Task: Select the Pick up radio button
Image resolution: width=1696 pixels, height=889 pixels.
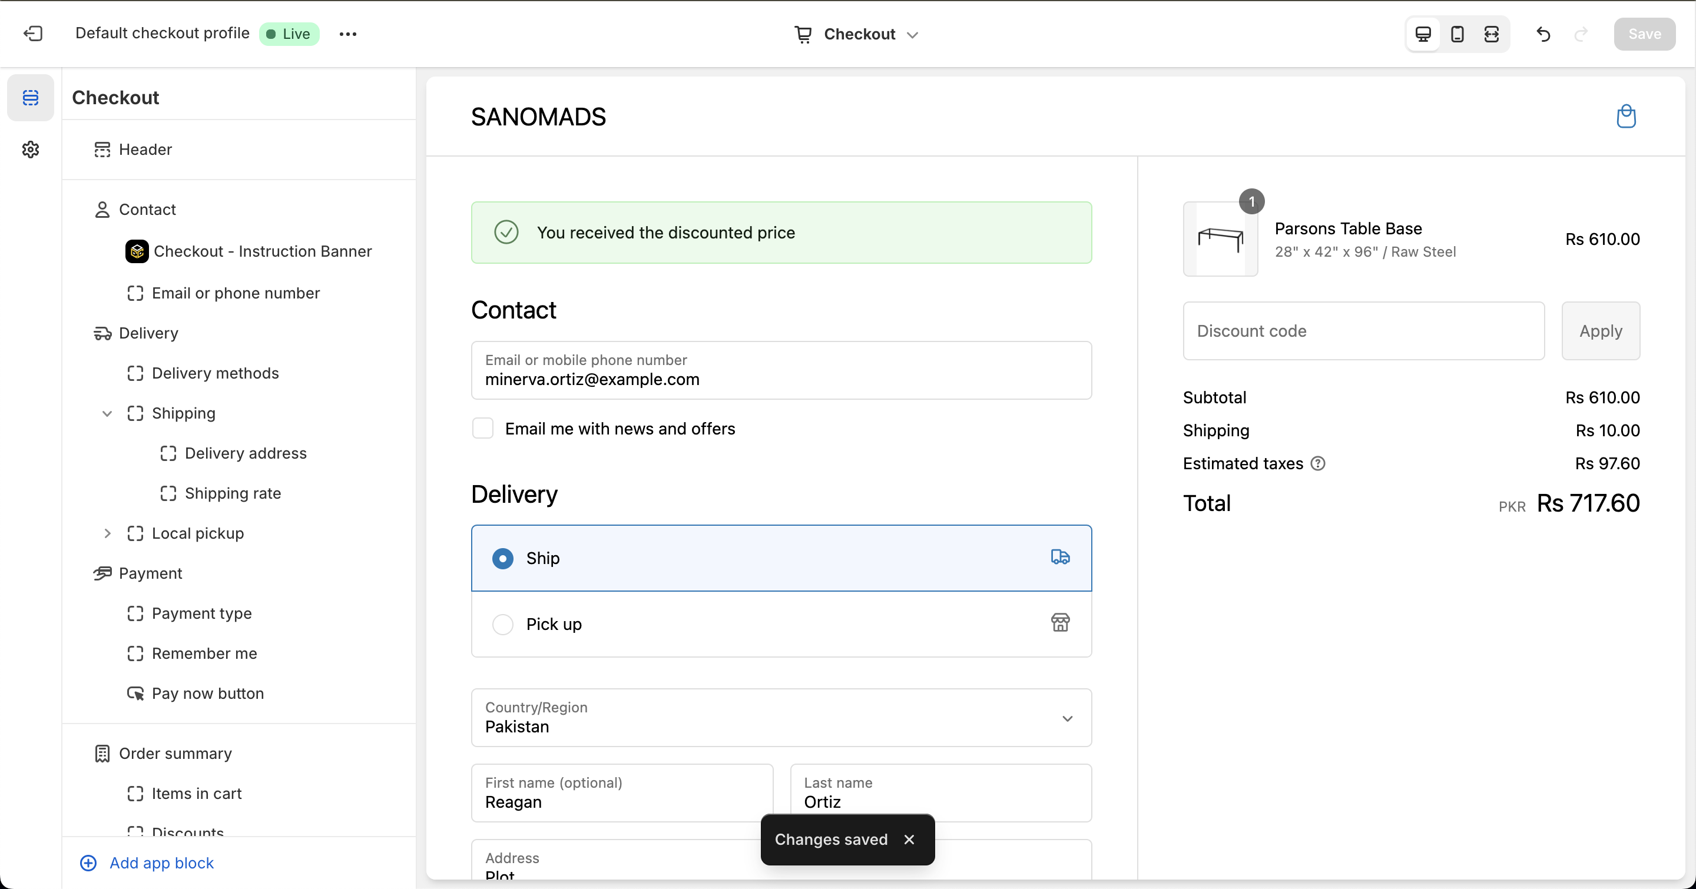Action: coord(503,624)
